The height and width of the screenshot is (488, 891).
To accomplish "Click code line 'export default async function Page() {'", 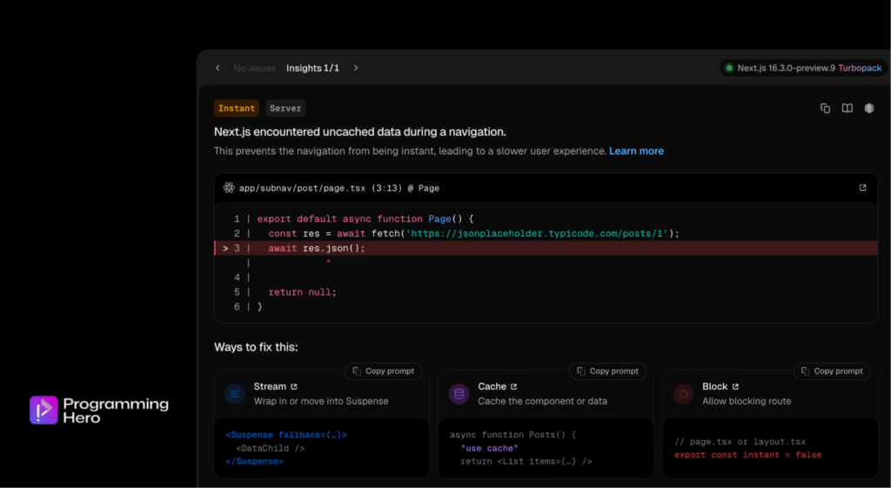I will click(x=365, y=218).
